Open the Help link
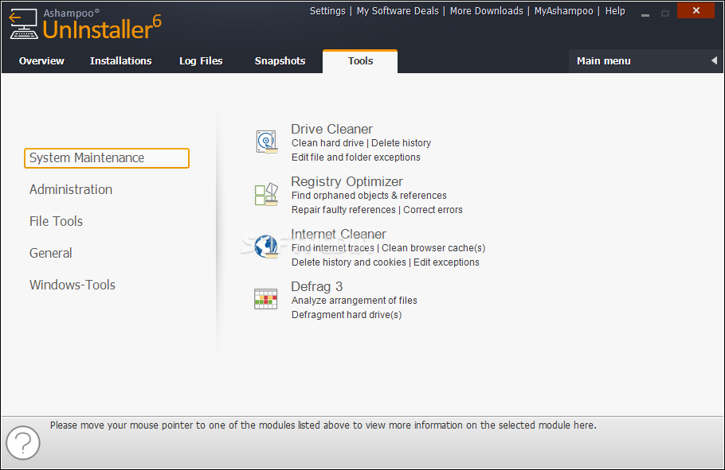The image size is (725, 470). click(x=615, y=10)
